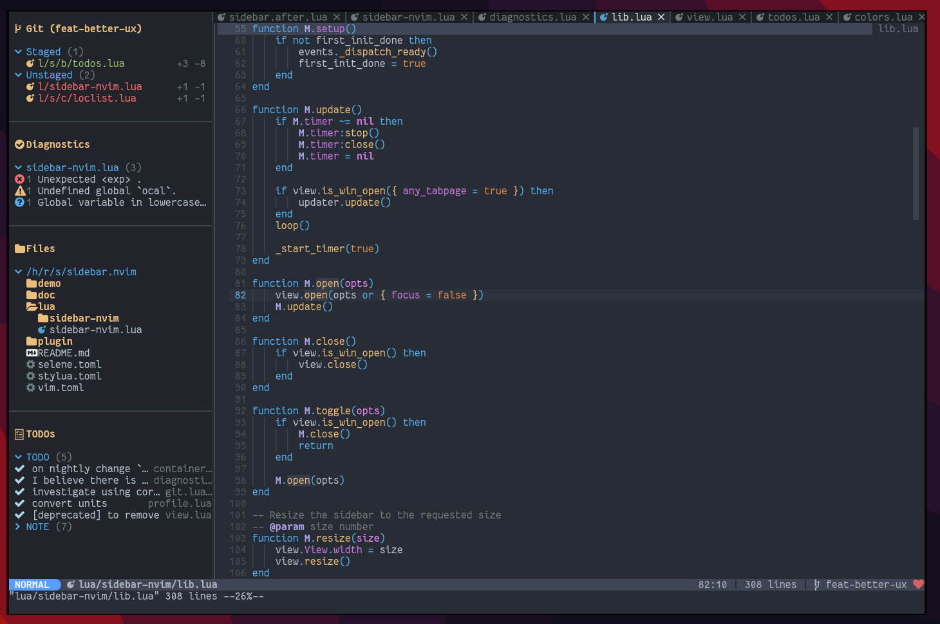Click the demo folder icon
Viewport: 940px width, 624px height.
point(32,284)
